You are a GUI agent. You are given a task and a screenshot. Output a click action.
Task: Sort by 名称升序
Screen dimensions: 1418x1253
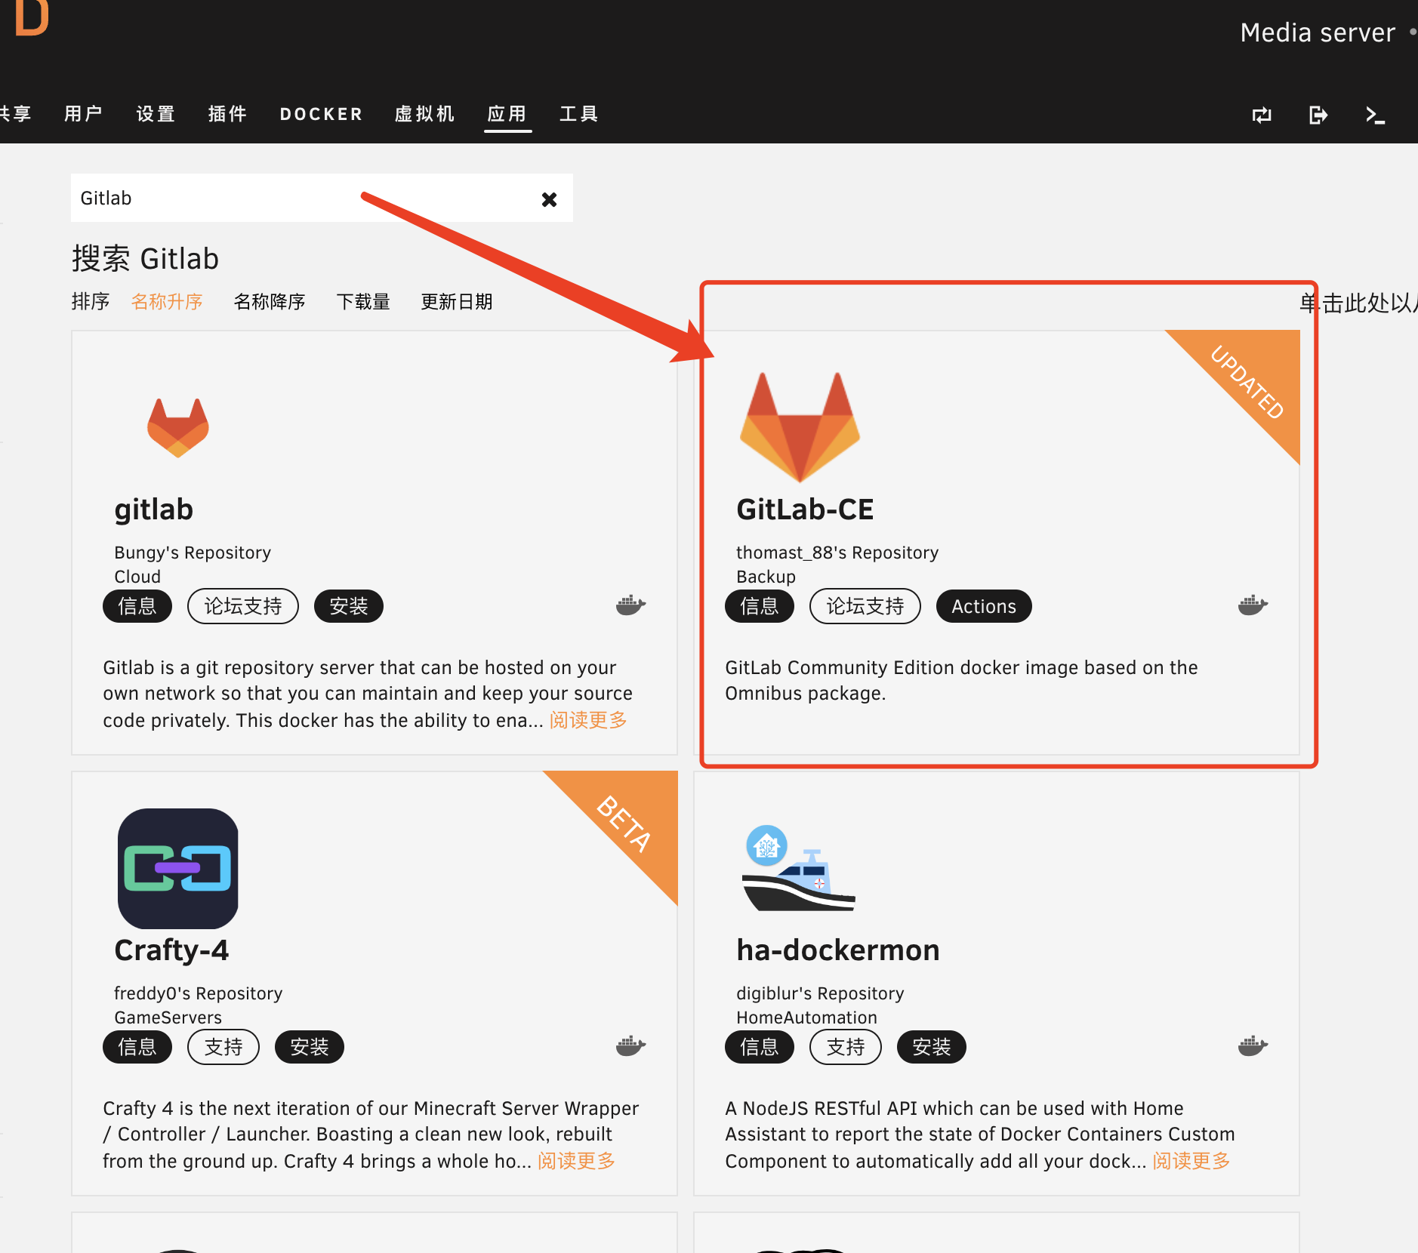167,302
